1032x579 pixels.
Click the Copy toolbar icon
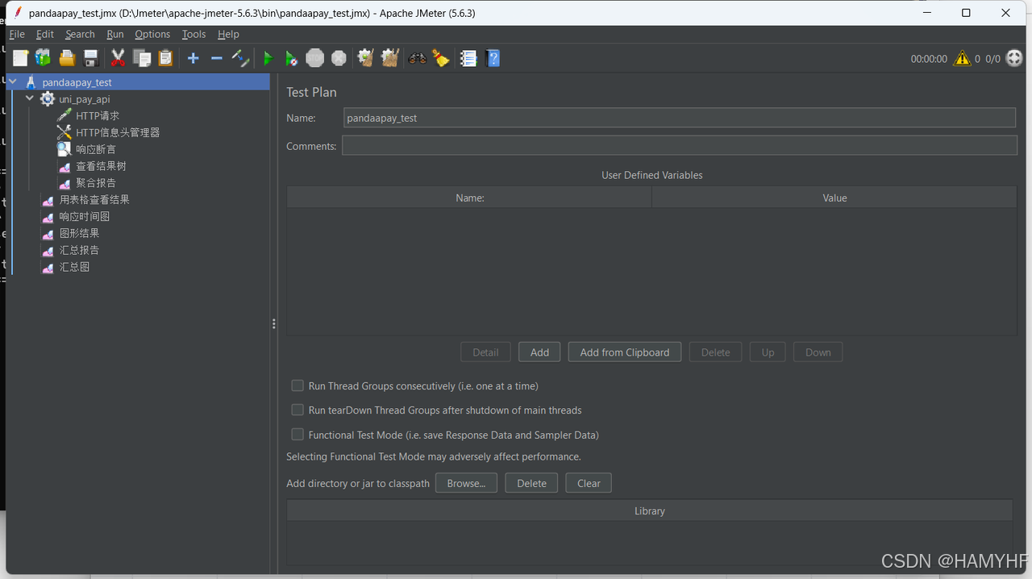142,58
